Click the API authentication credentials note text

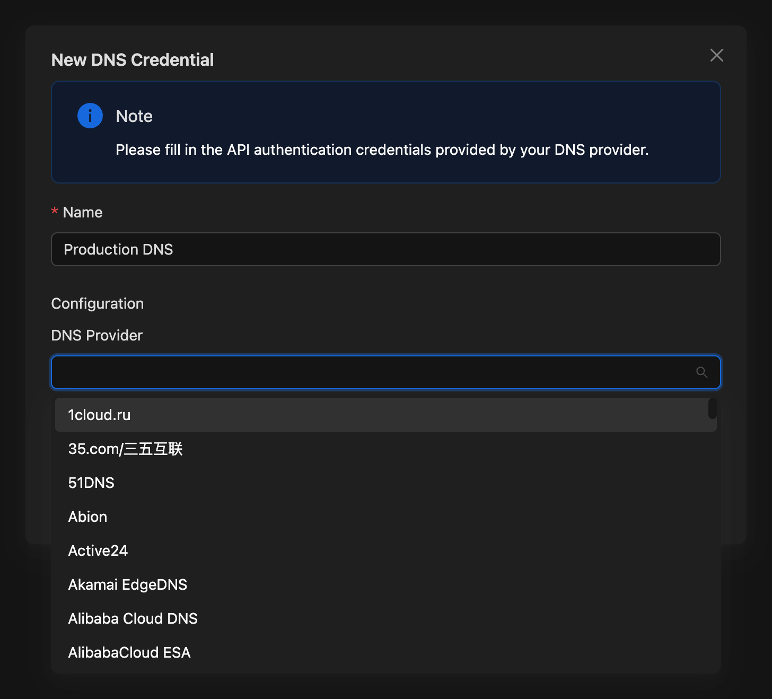click(x=382, y=150)
